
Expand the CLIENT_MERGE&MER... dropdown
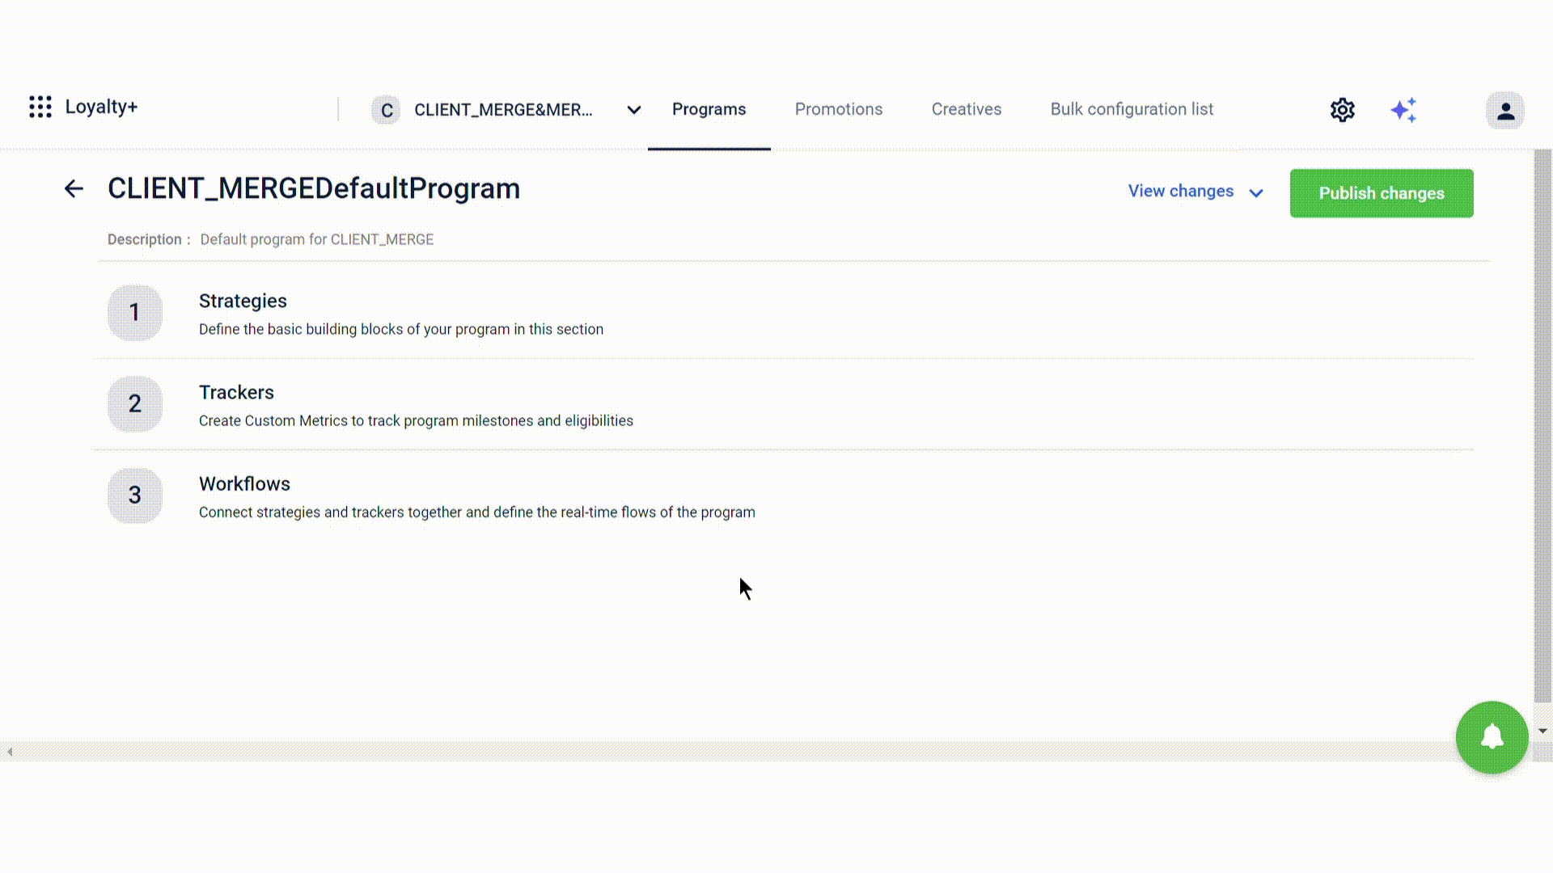pos(633,110)
